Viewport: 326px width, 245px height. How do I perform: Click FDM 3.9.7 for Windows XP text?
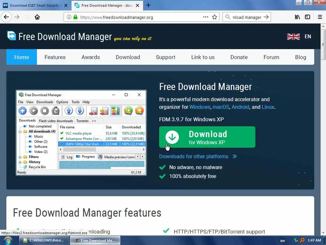(191, 119)
